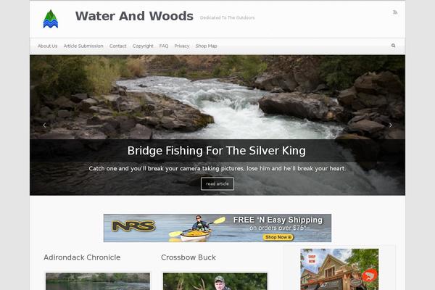435x290 pixels.
Task: Click the Water And Woods site title
Action: pos(134,16)
